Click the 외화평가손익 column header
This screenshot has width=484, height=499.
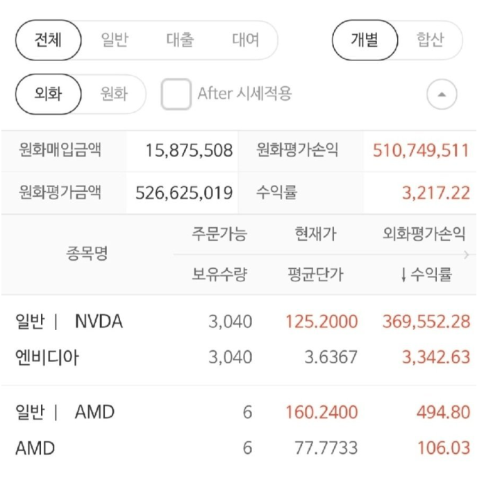tap(424, 234)
